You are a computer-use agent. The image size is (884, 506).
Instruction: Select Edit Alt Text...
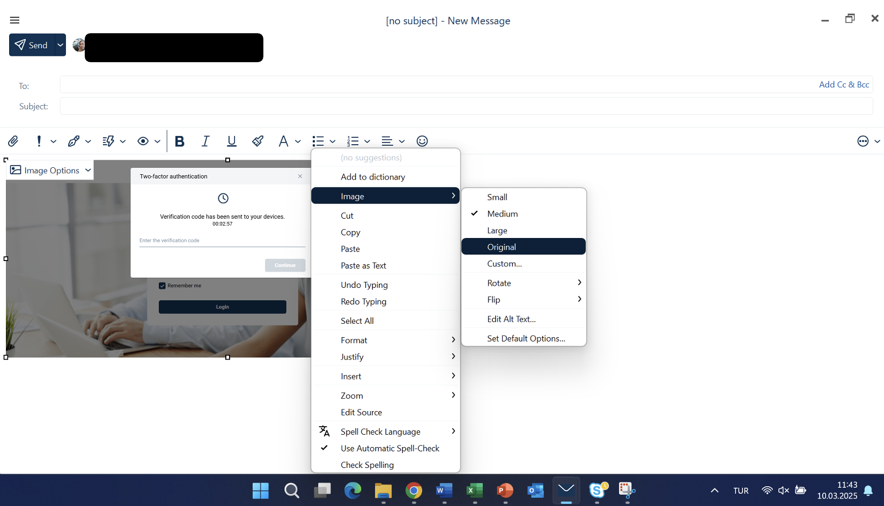pyautogui.click(x=524, y=319)
